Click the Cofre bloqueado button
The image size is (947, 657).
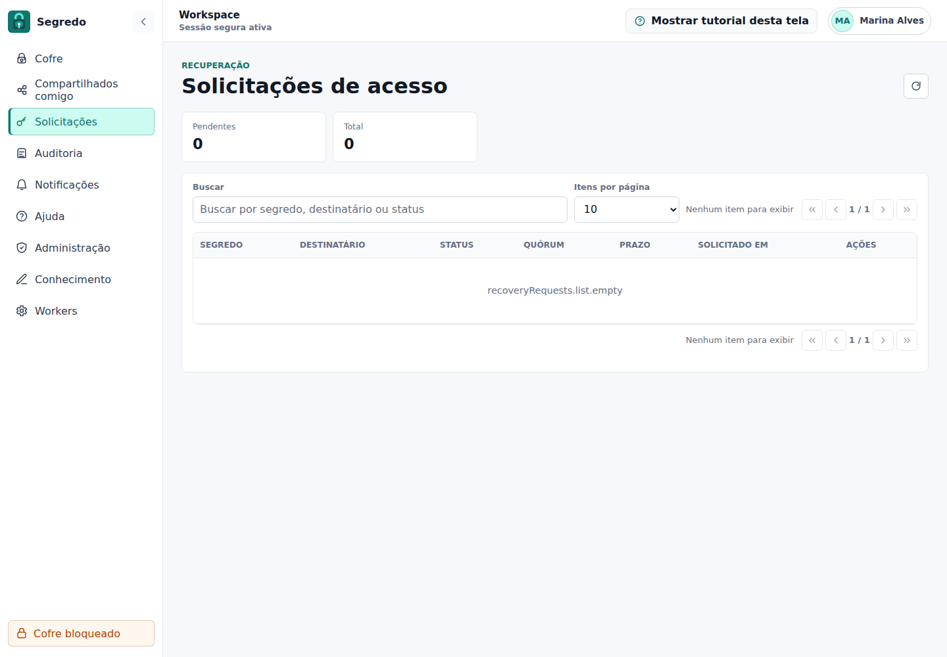(x=82, y=633)
